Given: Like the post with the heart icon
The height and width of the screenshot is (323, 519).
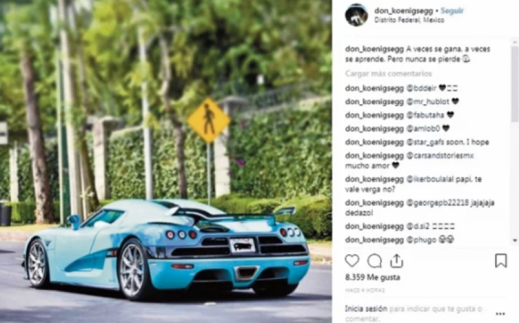Looking at the screenshot, I should 352,261.
